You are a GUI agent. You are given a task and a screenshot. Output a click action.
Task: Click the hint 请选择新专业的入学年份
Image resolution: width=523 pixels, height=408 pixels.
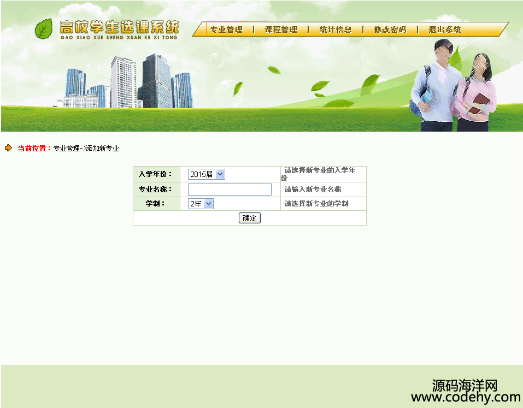coord(319,174)
